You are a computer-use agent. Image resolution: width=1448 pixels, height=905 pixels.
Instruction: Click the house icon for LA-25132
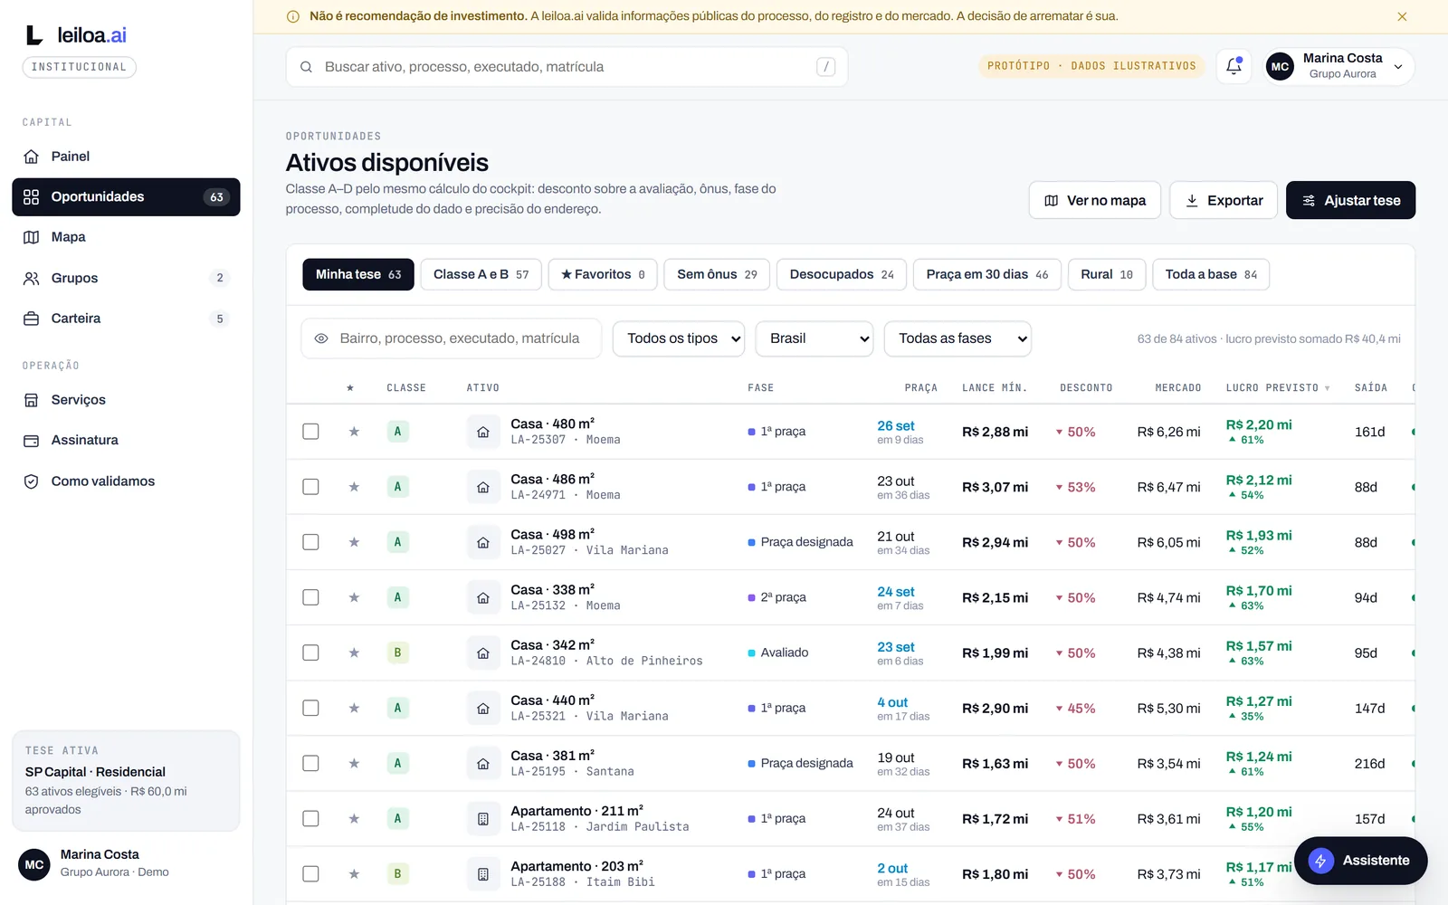[x=483, y=597]
